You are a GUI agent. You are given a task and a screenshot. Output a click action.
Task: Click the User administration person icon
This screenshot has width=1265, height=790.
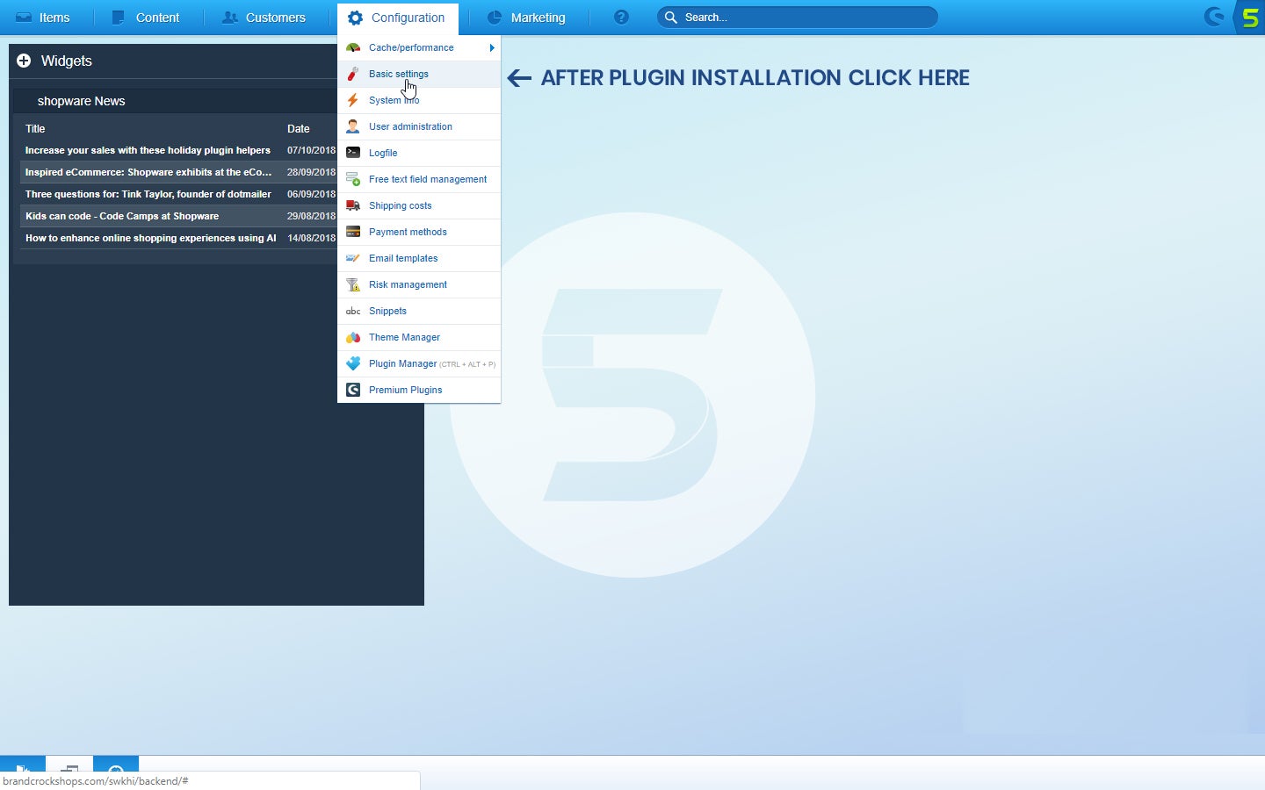pos(353,126)
